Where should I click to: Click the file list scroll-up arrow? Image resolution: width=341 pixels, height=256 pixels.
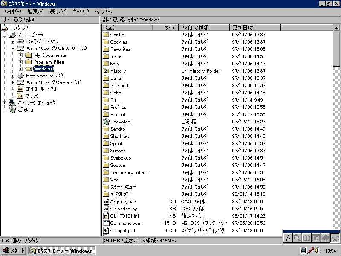click(336, 28)
